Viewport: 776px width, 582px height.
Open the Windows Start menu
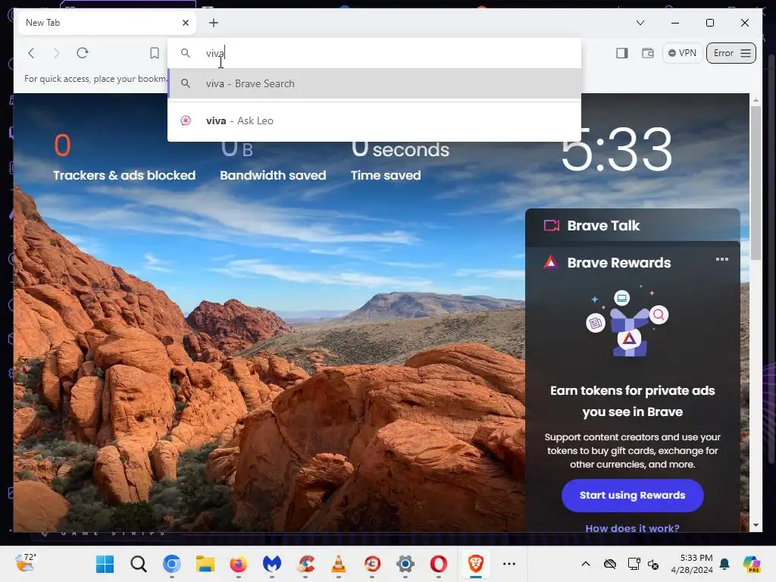[x=105, y=564]
